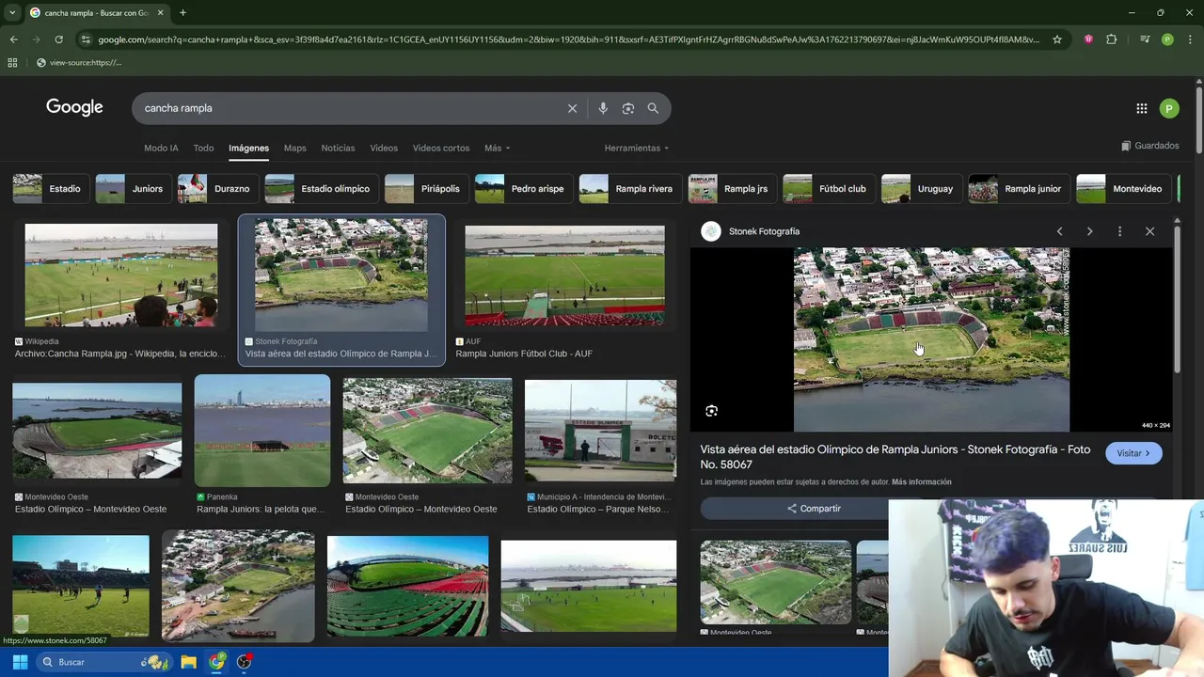Switch to Videos tab
The height and width of the screenshot is (677, 1204).
[384, 149]
